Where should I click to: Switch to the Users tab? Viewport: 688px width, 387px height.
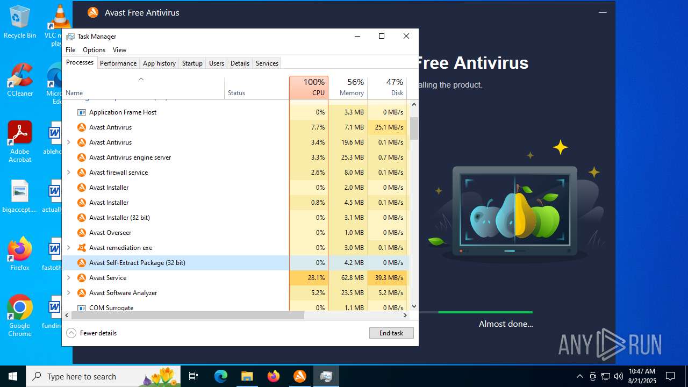217,63
